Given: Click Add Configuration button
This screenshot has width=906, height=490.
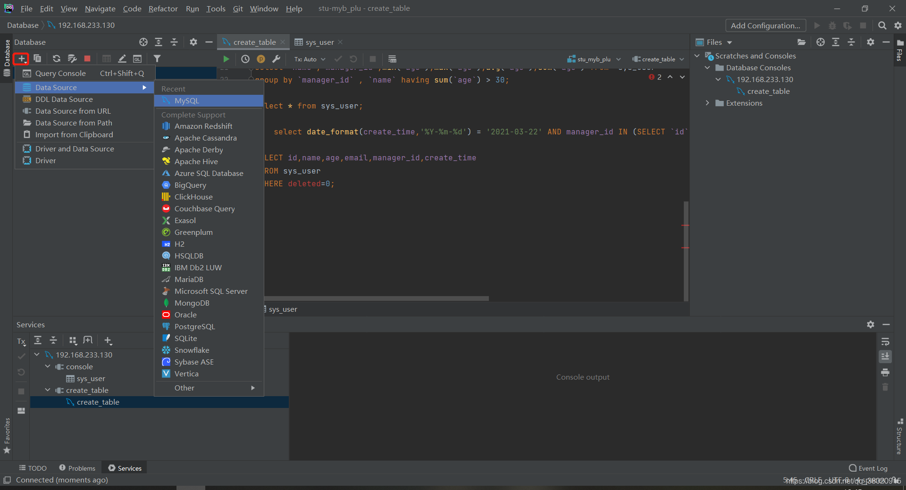Looking at the screenshot, I should (765, 25).
